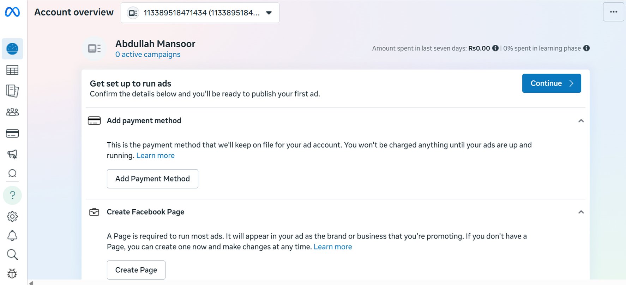The image size is (626, 285).
Task: Click the Add Payment Method button
Action: point(152,179)
